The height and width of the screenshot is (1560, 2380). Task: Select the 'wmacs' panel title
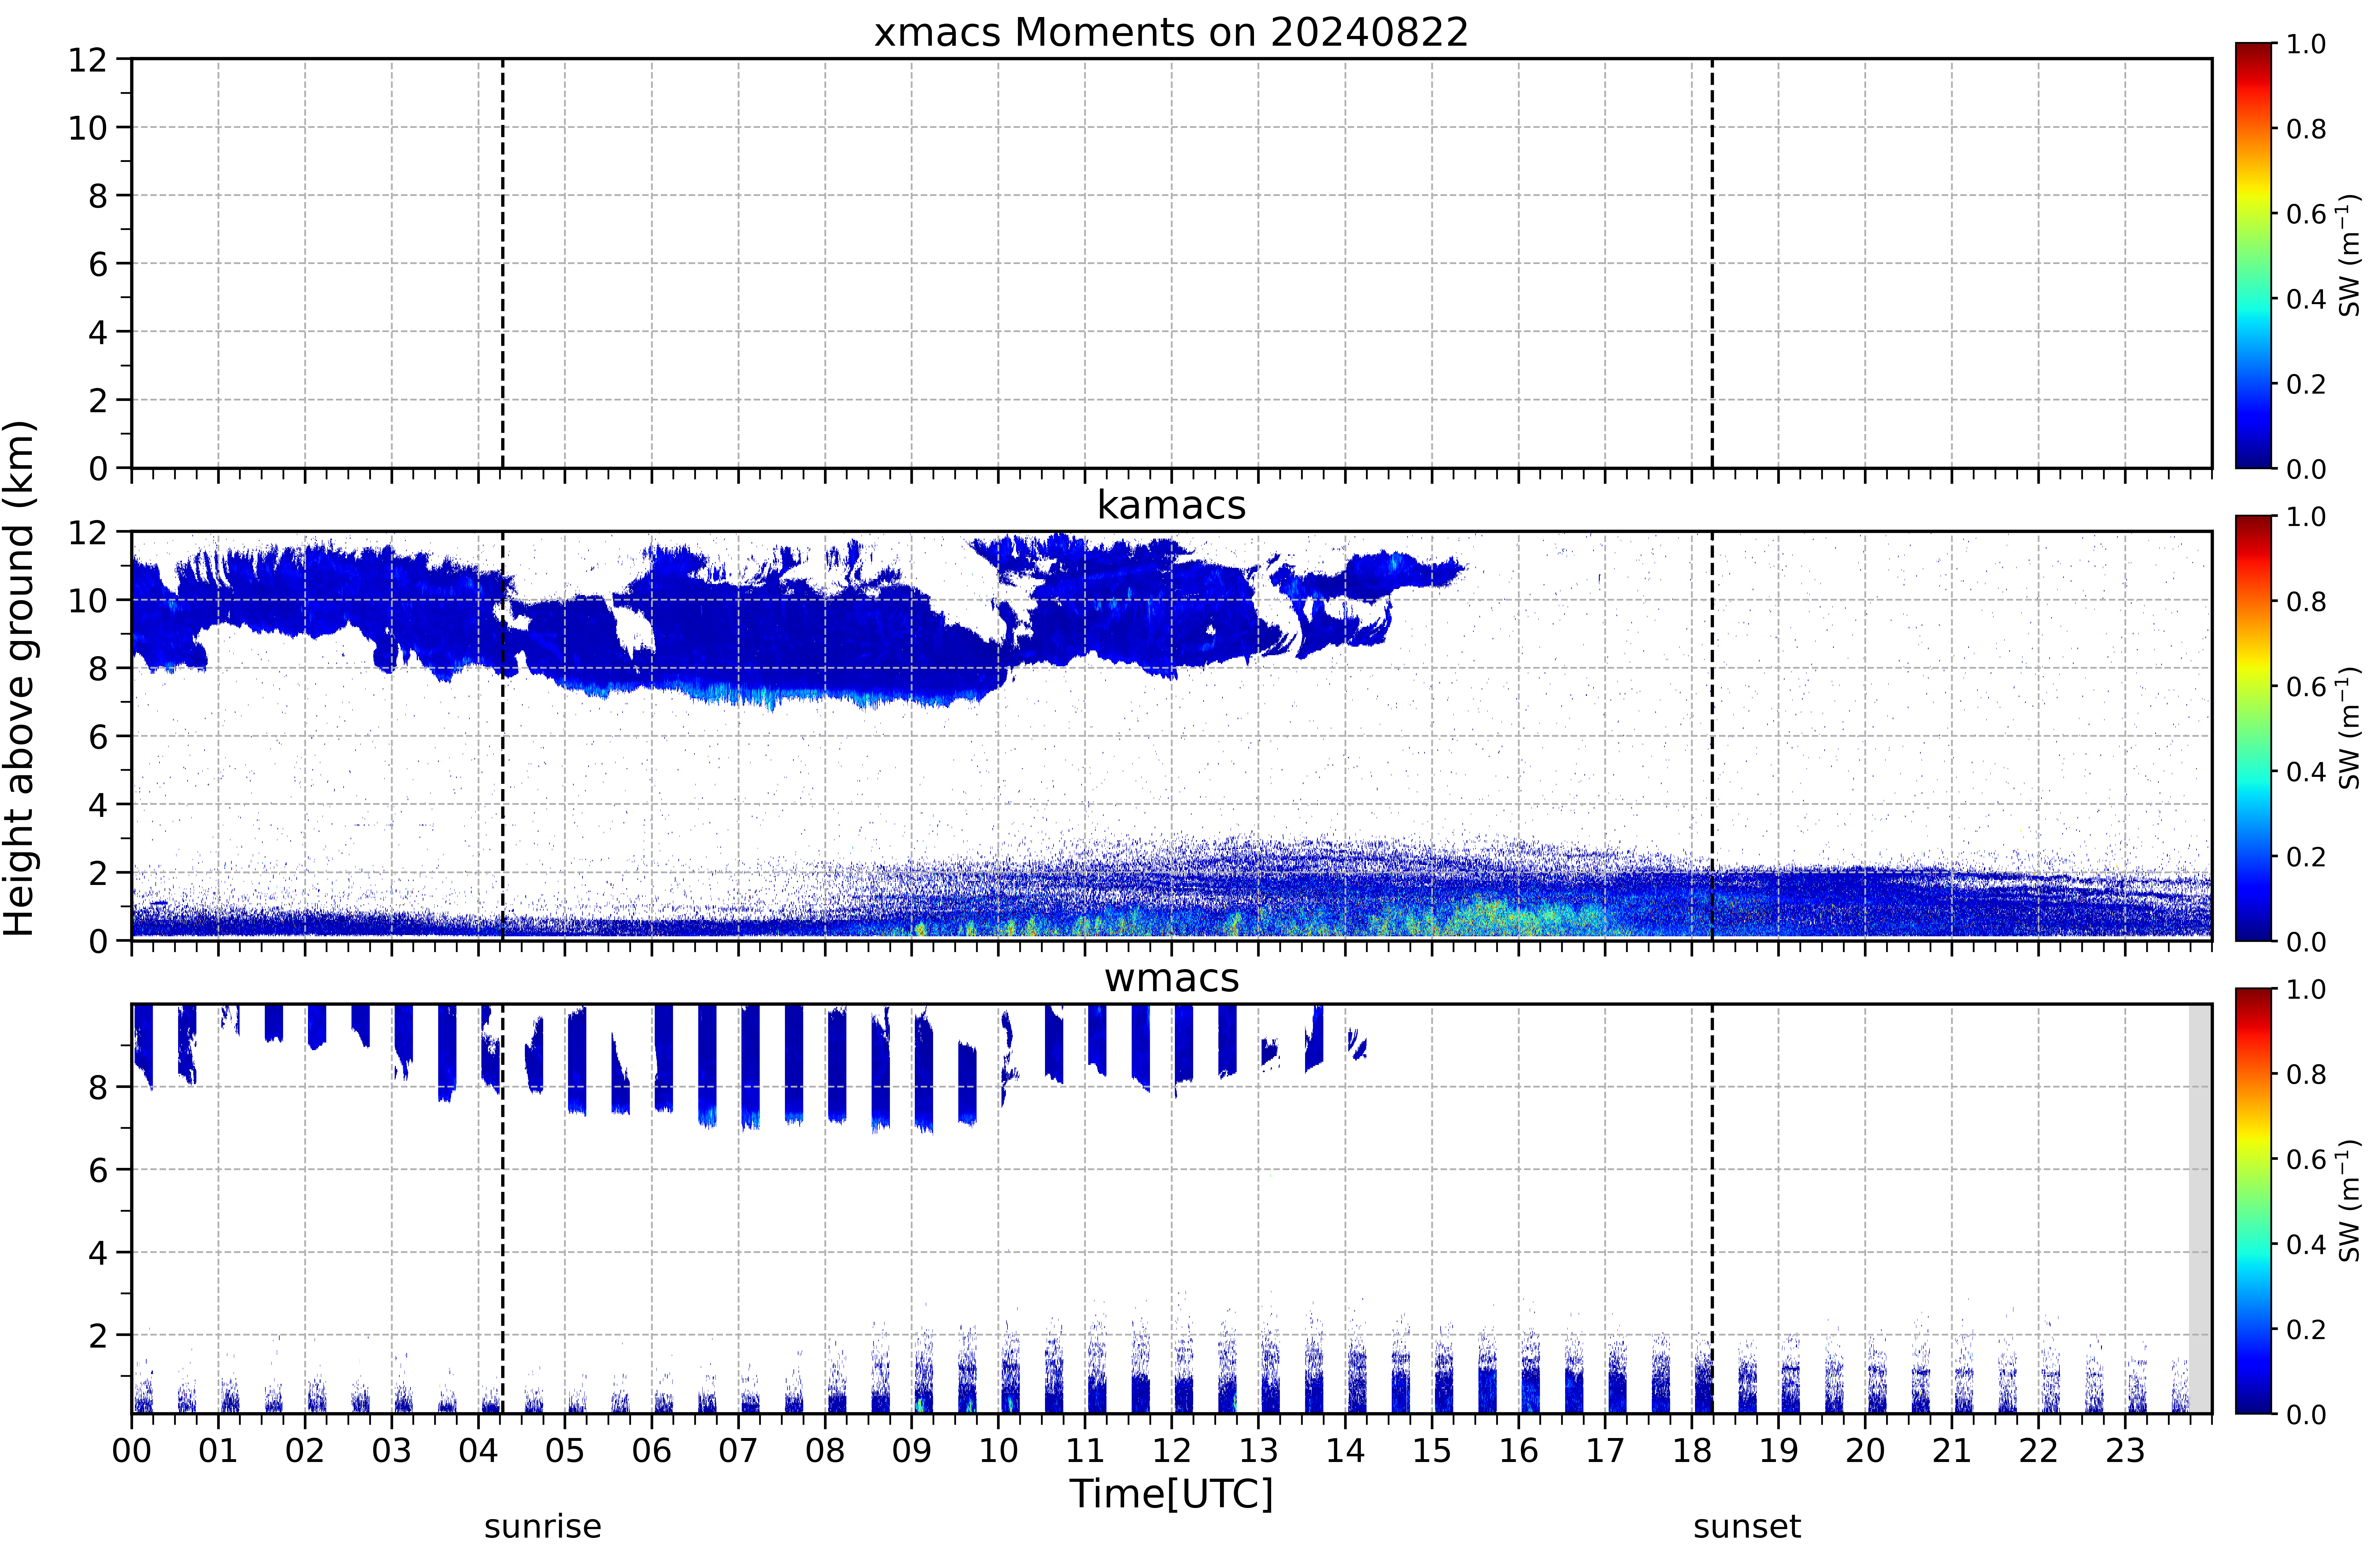click(1171, 978)
